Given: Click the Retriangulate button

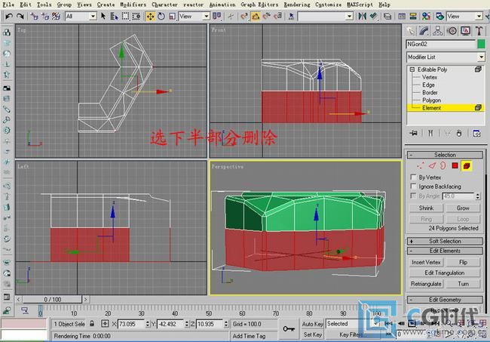Looking at the screenshot, I should [x=426, y=284].
